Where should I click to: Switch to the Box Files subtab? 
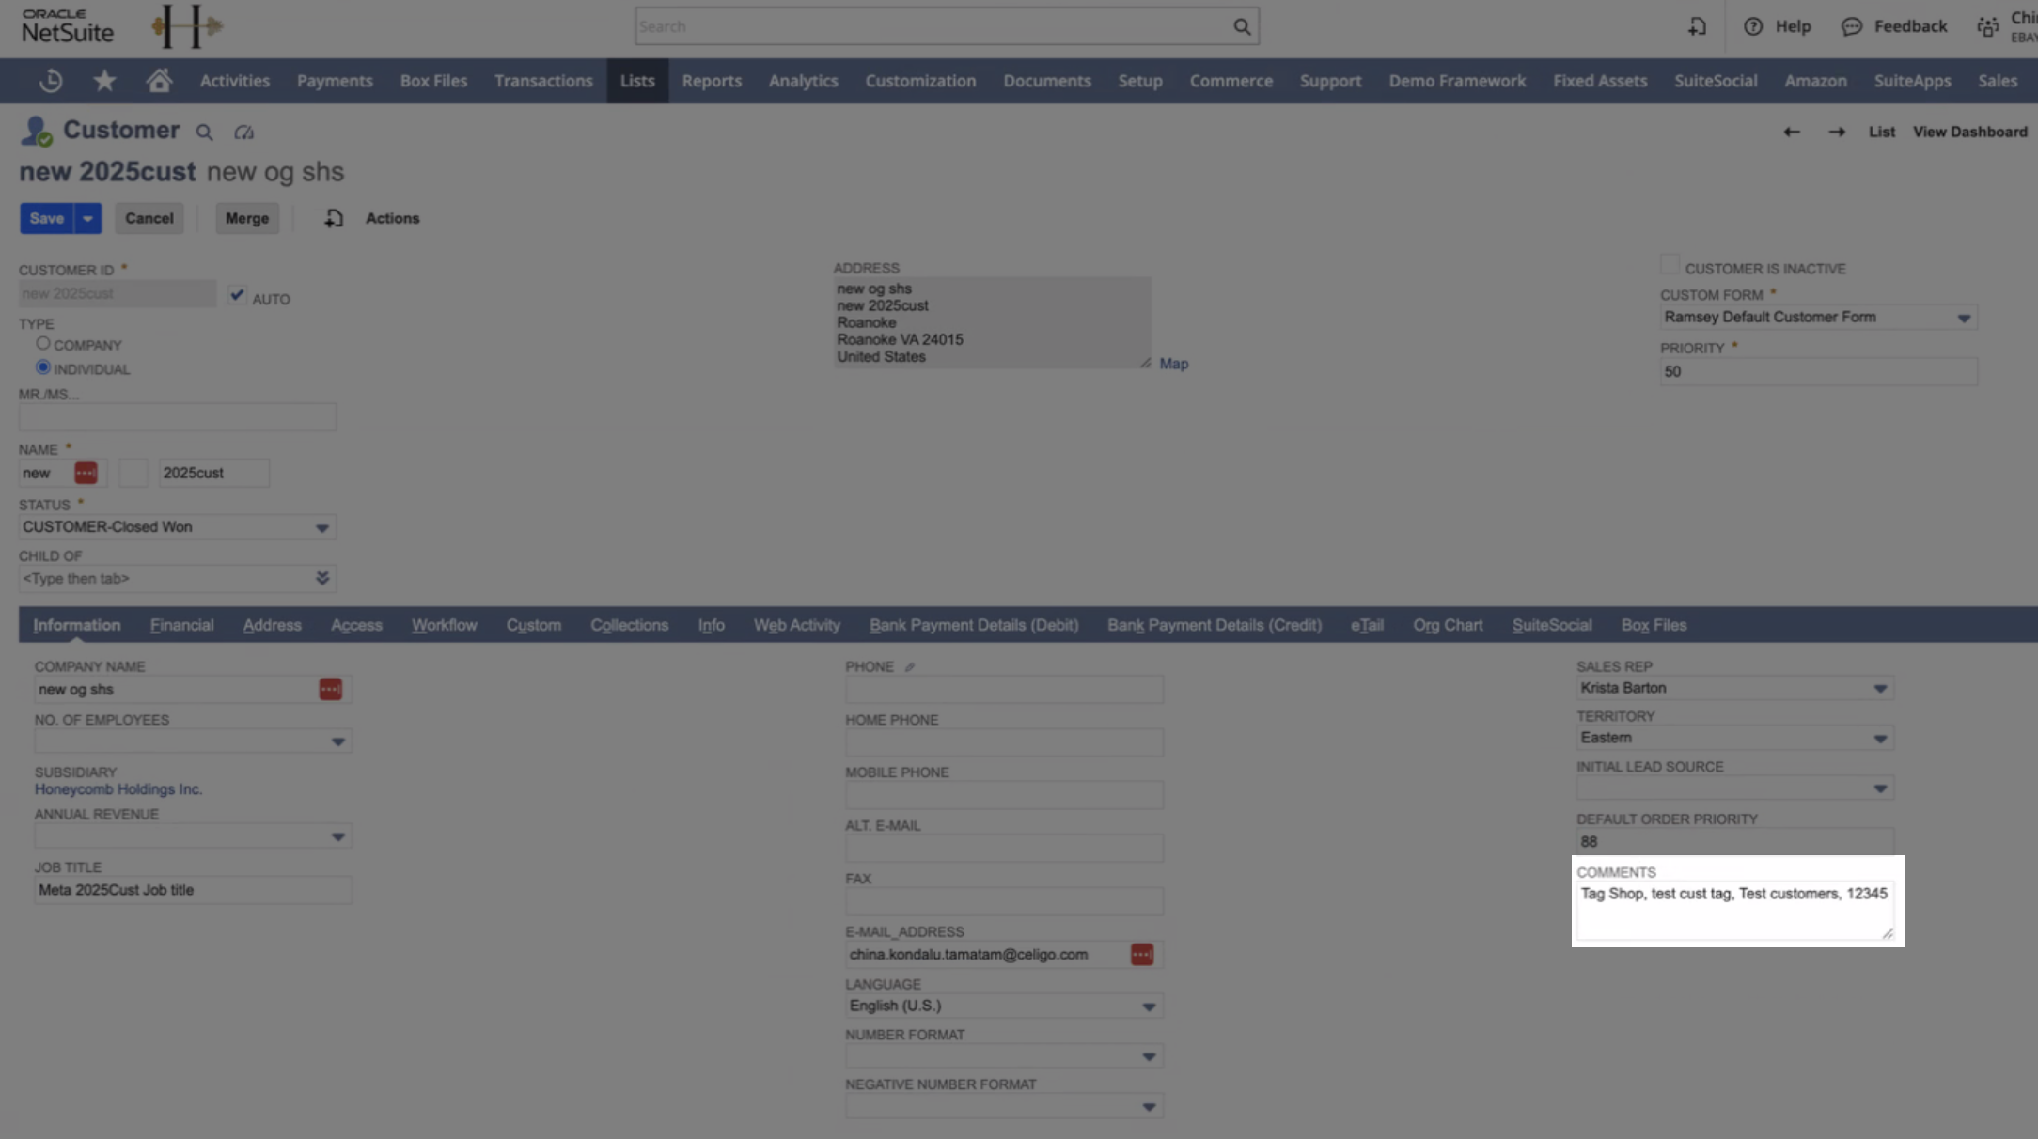[1654, 625]
